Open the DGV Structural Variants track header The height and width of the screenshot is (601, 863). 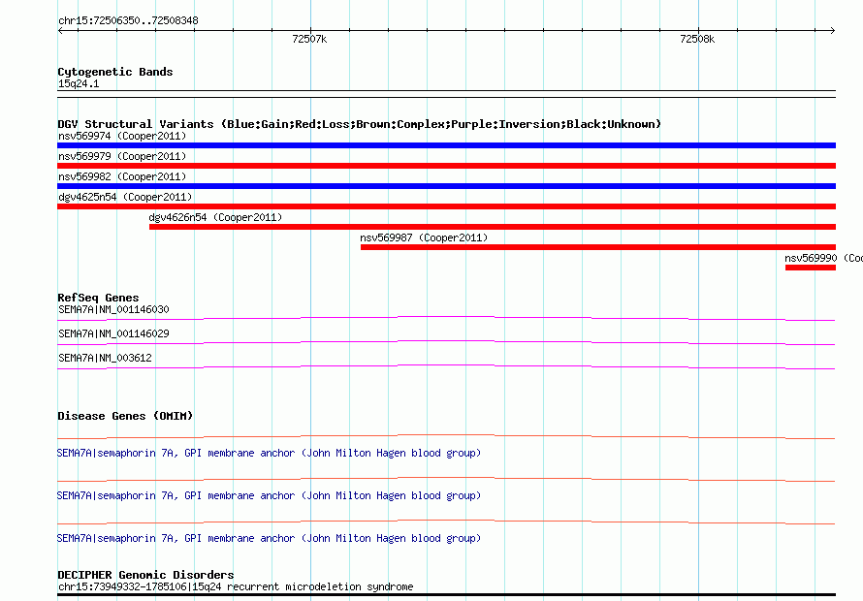(x=359, y=124)
